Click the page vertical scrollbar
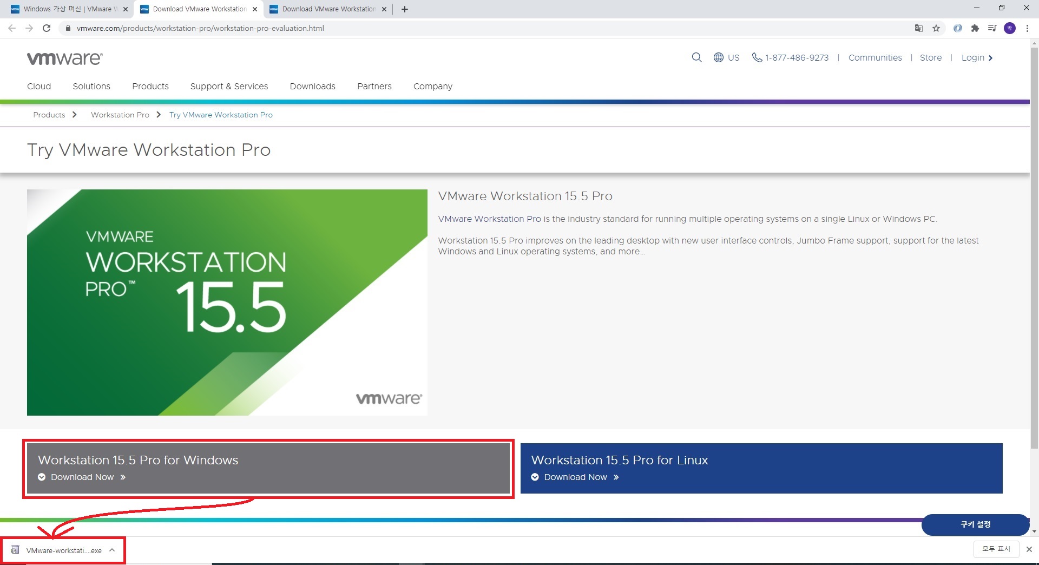The width and height of the screenshot is (1039, 565). (1034, 248)
